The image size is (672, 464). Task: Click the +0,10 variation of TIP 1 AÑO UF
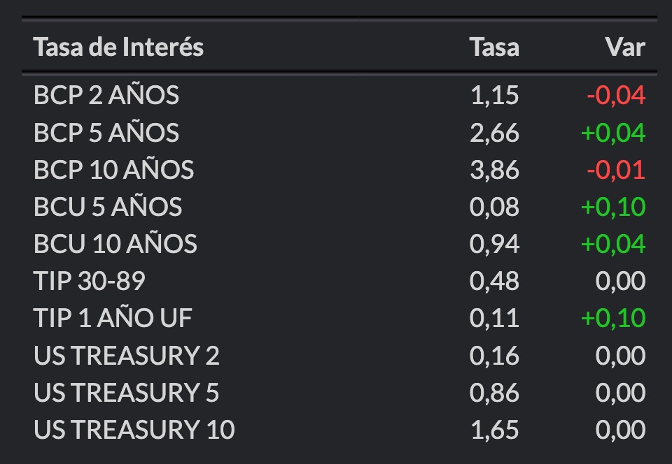coord(613,318)
